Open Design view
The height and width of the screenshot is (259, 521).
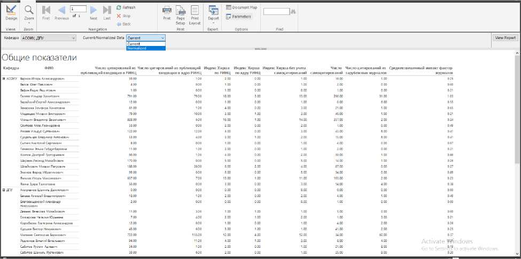pyautogui.click(x=11, y=12)
